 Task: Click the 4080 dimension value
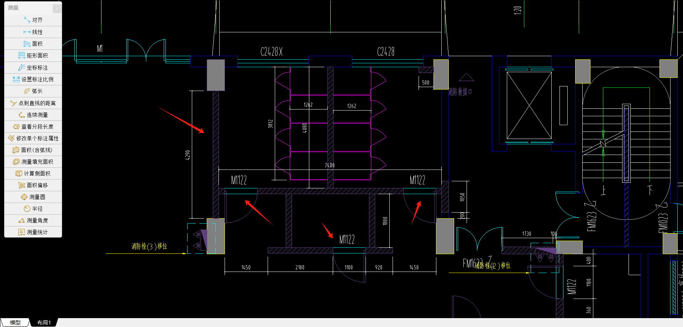pos(305,128)
